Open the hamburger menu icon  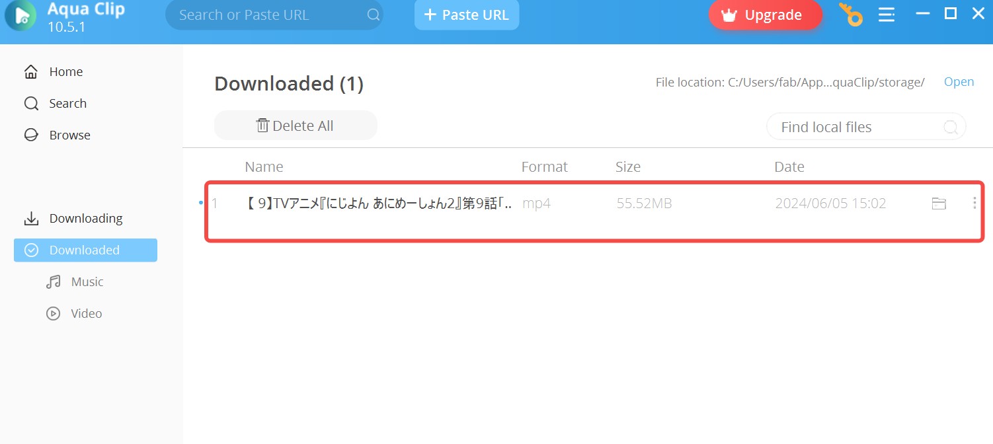pos(887,15)
